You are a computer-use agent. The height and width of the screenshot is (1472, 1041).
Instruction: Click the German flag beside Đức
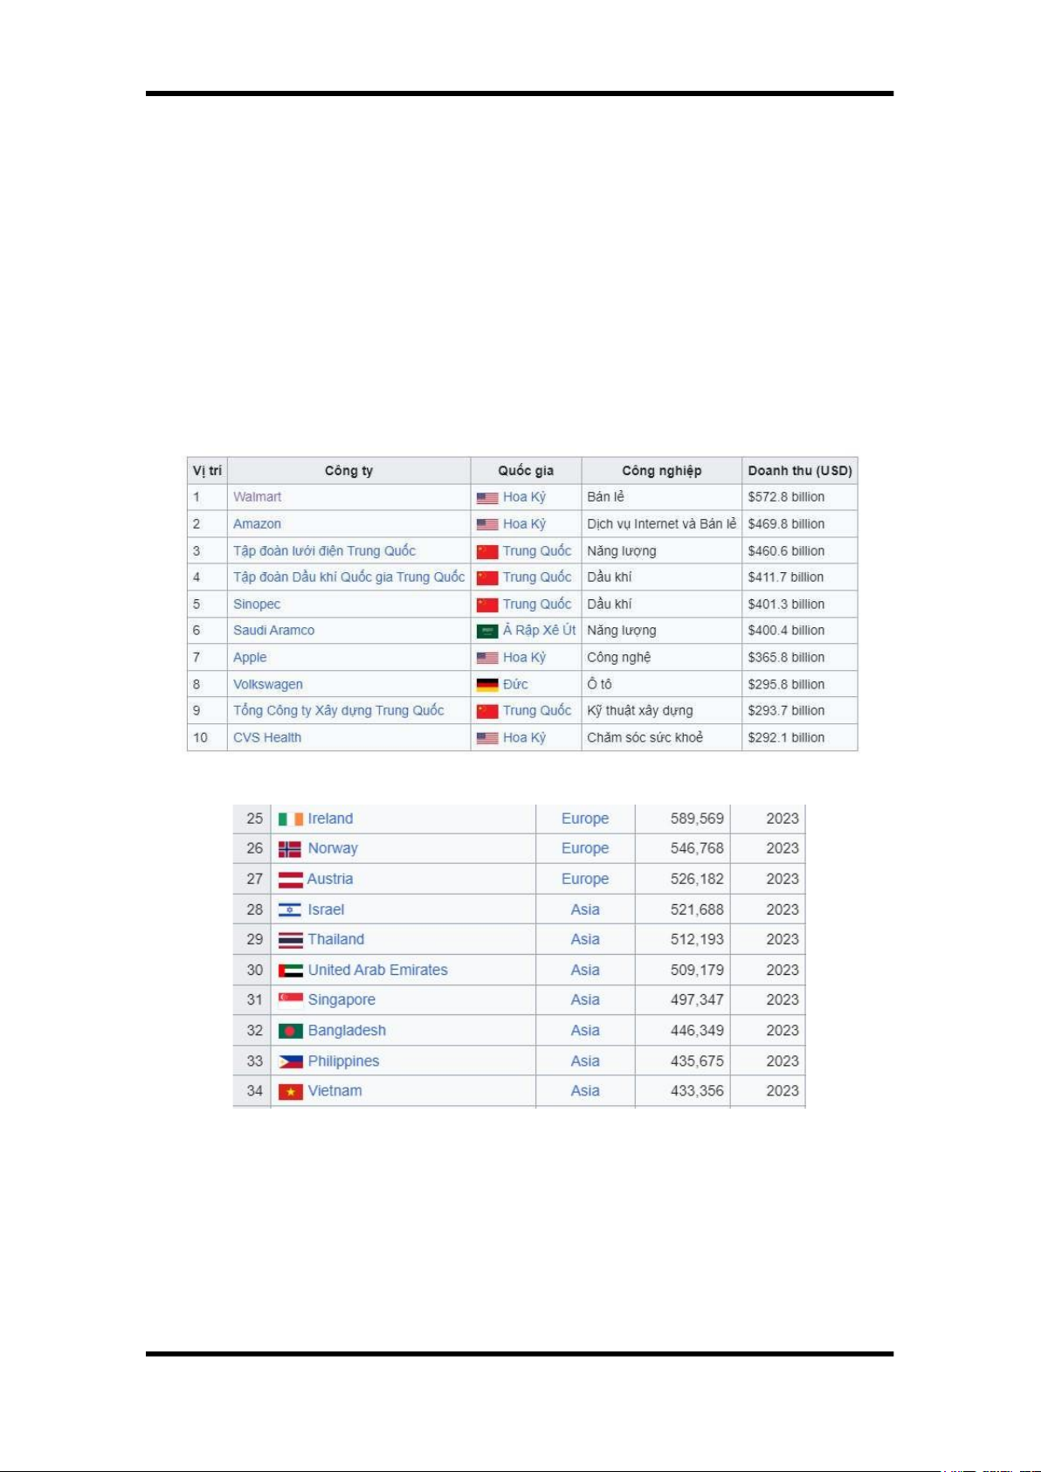pyautogui.click(x=487, y=685)
